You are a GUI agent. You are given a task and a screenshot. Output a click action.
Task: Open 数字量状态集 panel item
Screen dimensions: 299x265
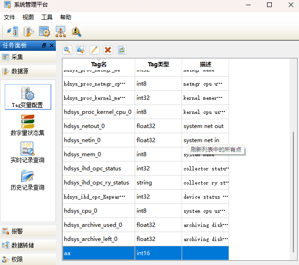coord(28,125)
